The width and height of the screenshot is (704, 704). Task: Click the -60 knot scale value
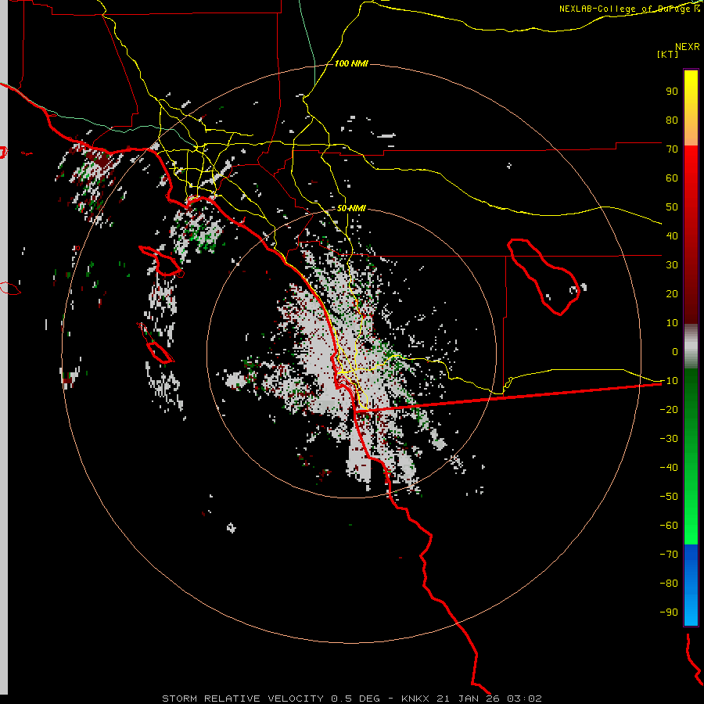(x=669, y=526)
